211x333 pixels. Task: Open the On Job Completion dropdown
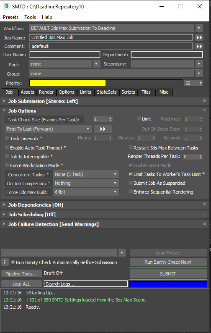[86, 183]
